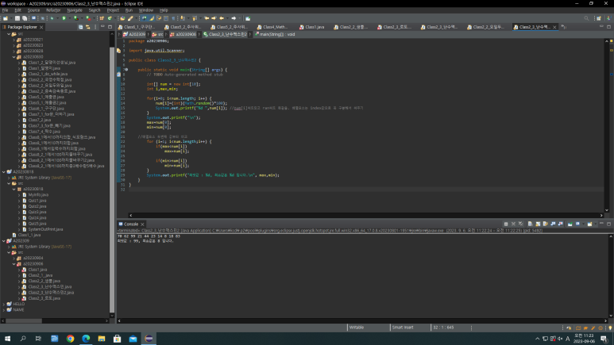Select Quiz3.java in Package Explorer

37,212
